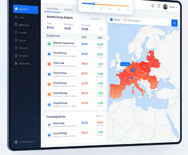Select the orange radio option above map
Viewport: 188px width, 155px height.
click(125, 20)
